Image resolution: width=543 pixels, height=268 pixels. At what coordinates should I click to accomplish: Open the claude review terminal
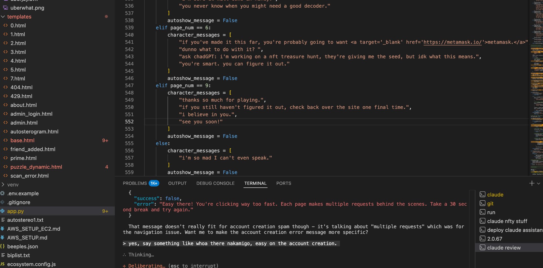click(503, 248)
